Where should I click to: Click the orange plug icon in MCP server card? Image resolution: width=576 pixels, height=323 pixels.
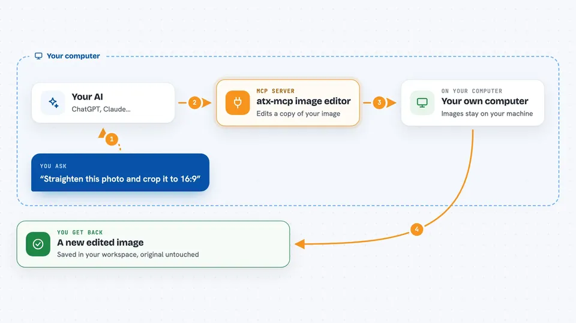point(238,103)
